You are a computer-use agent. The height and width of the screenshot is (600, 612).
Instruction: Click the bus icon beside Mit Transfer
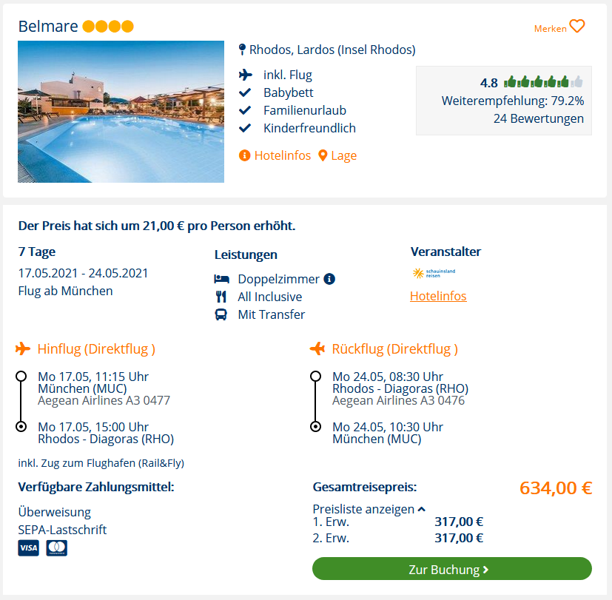221,314
